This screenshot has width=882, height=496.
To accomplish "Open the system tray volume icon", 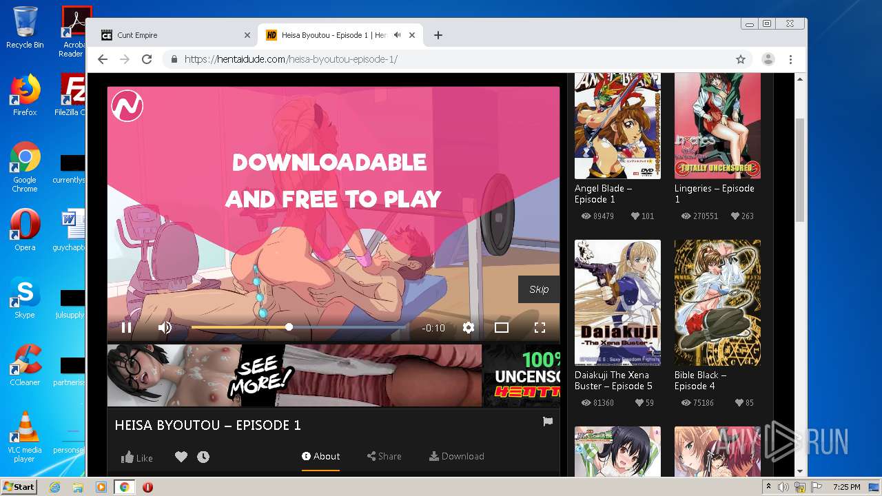I will (x=783, y=487).
